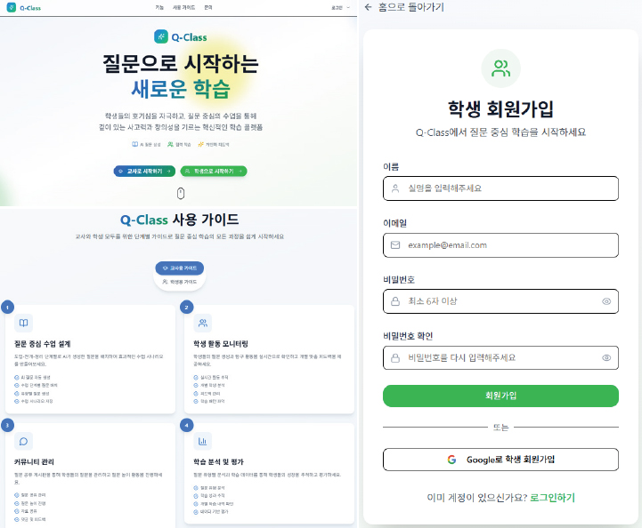Click the book icon on 질문 중심 수업 설계 card
The height and width of the screenshot is (528, 642).
(x=24, y=323)
